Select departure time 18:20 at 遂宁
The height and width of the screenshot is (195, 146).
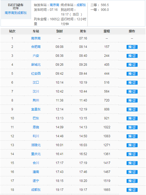83,181
